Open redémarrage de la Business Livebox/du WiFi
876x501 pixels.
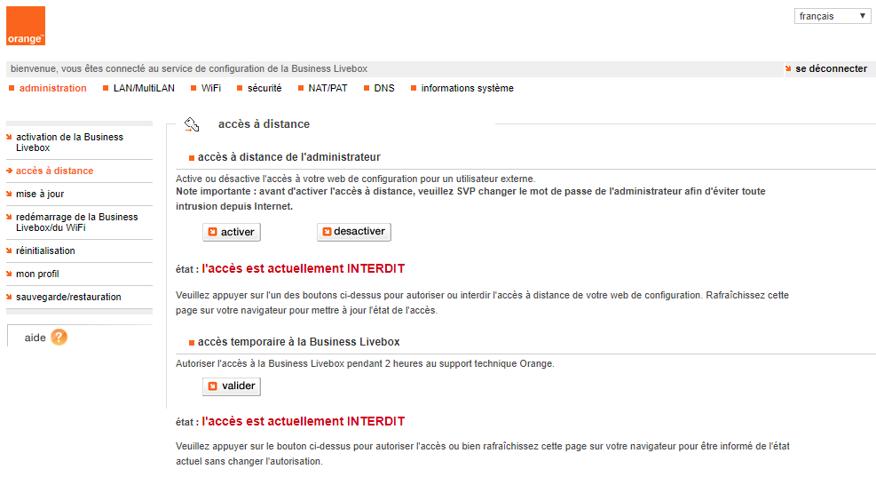(x=77, y=223)
